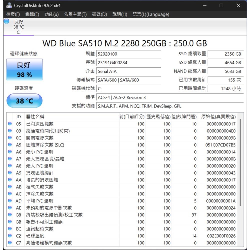Click status orb for attribute A7 最大損壞區塊/晶粒
The height and width of the screenshot is (250, 250).
click(10, 159)
